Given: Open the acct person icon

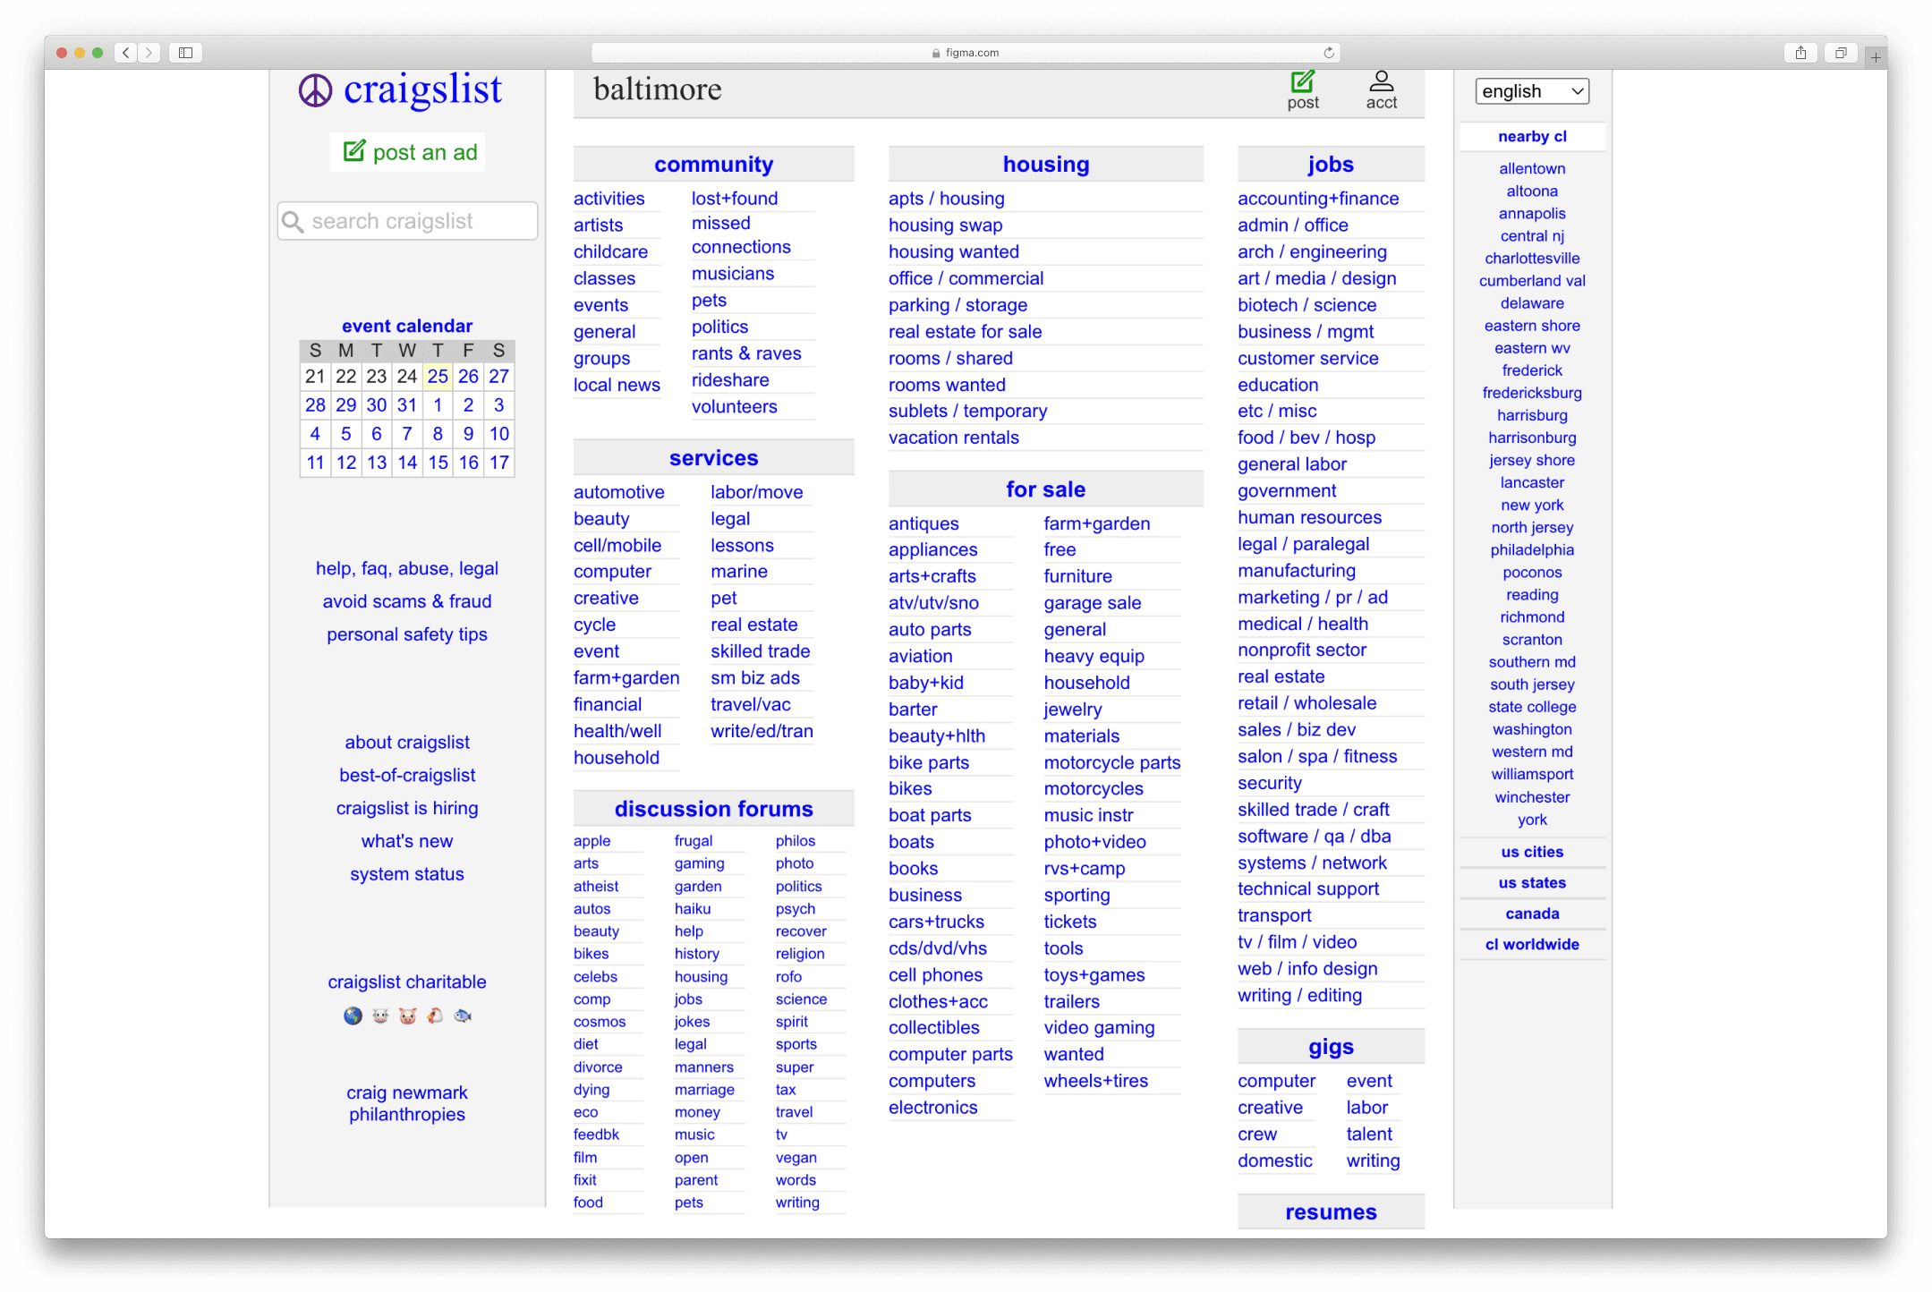Looking at the screenshot, I should 1381,81.
